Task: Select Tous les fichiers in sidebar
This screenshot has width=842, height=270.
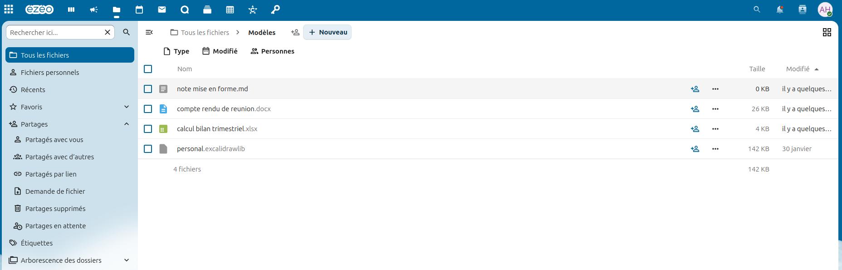Action: tap(70, 55)
